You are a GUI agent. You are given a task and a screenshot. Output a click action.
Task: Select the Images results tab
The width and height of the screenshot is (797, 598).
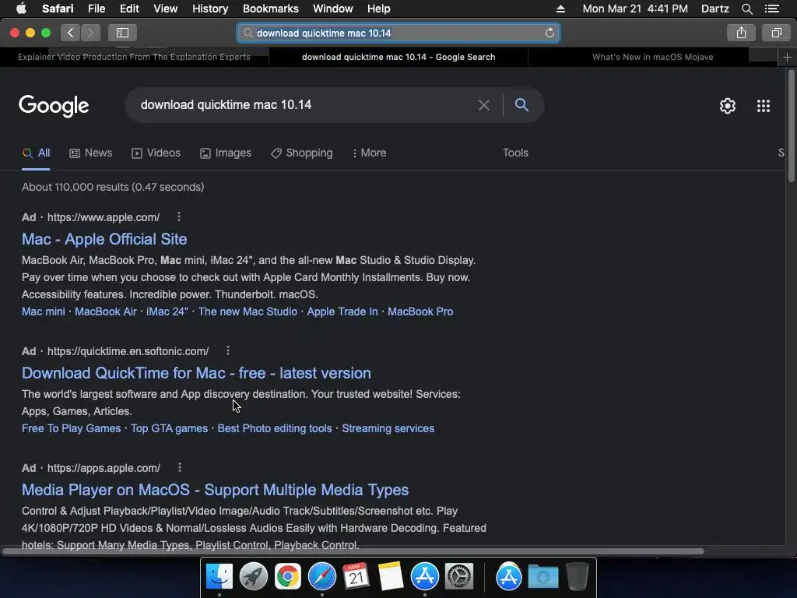[226, 153]
